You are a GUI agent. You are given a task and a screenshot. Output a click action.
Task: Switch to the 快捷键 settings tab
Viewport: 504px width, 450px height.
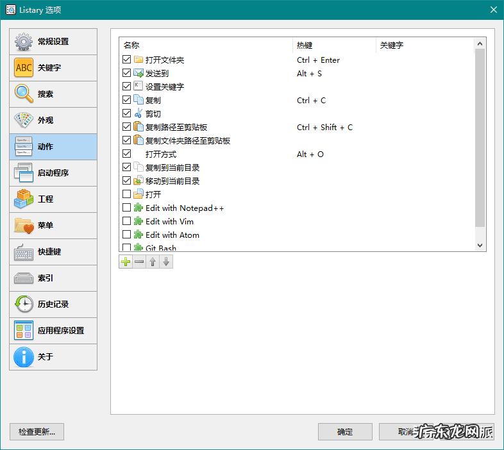53,252
